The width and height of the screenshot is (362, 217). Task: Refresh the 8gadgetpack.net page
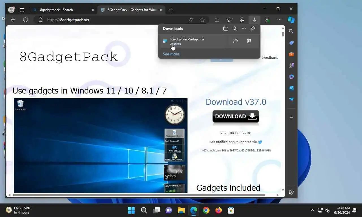pyautogui.click(x=25, y=20)
